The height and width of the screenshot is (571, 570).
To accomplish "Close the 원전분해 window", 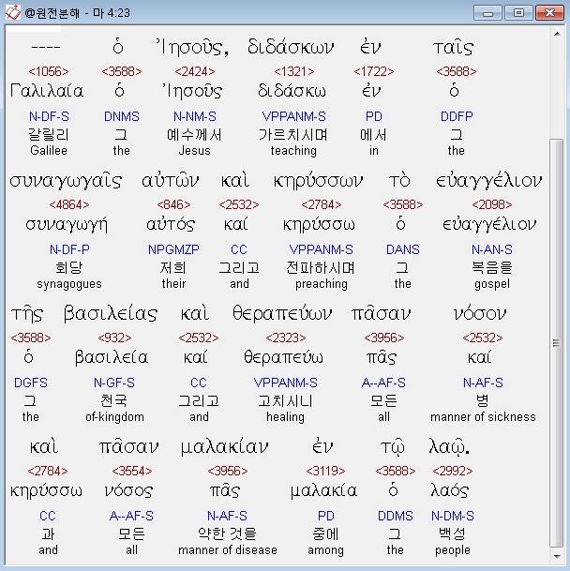I will 549,13.
